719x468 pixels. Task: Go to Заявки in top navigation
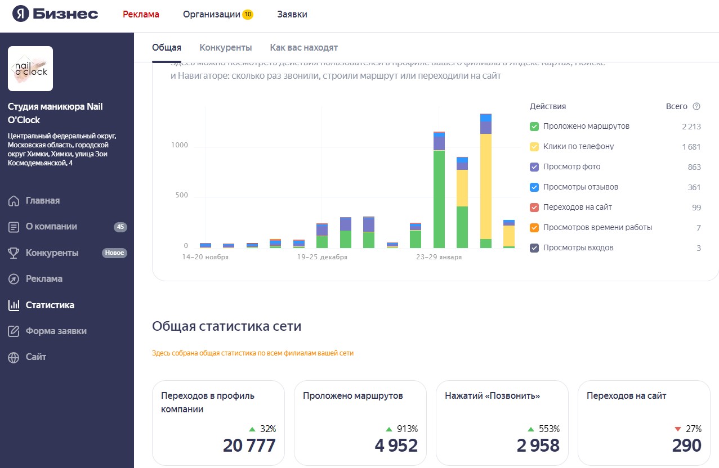[292, 15]
